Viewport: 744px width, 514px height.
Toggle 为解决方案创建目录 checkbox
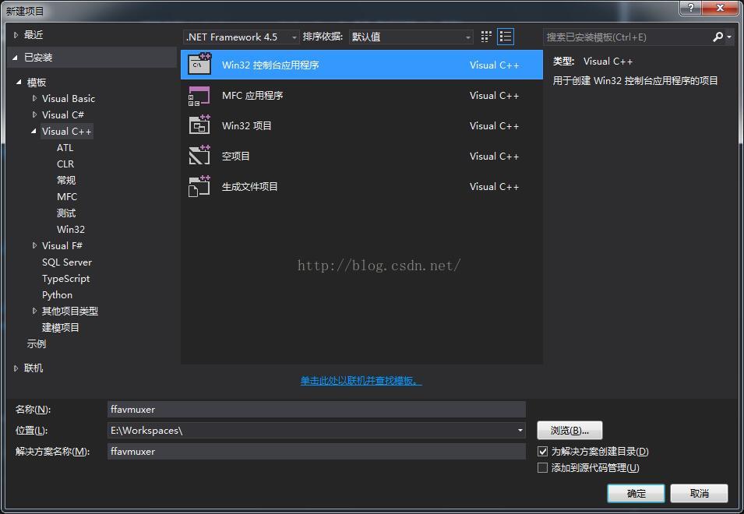pyautogui.click(x=542, y=451)
